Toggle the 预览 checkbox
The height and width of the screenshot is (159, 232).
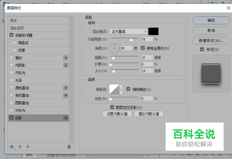pos(202,49)
